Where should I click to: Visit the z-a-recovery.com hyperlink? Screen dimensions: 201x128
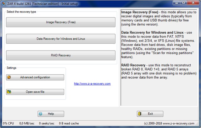pos(92,84)
